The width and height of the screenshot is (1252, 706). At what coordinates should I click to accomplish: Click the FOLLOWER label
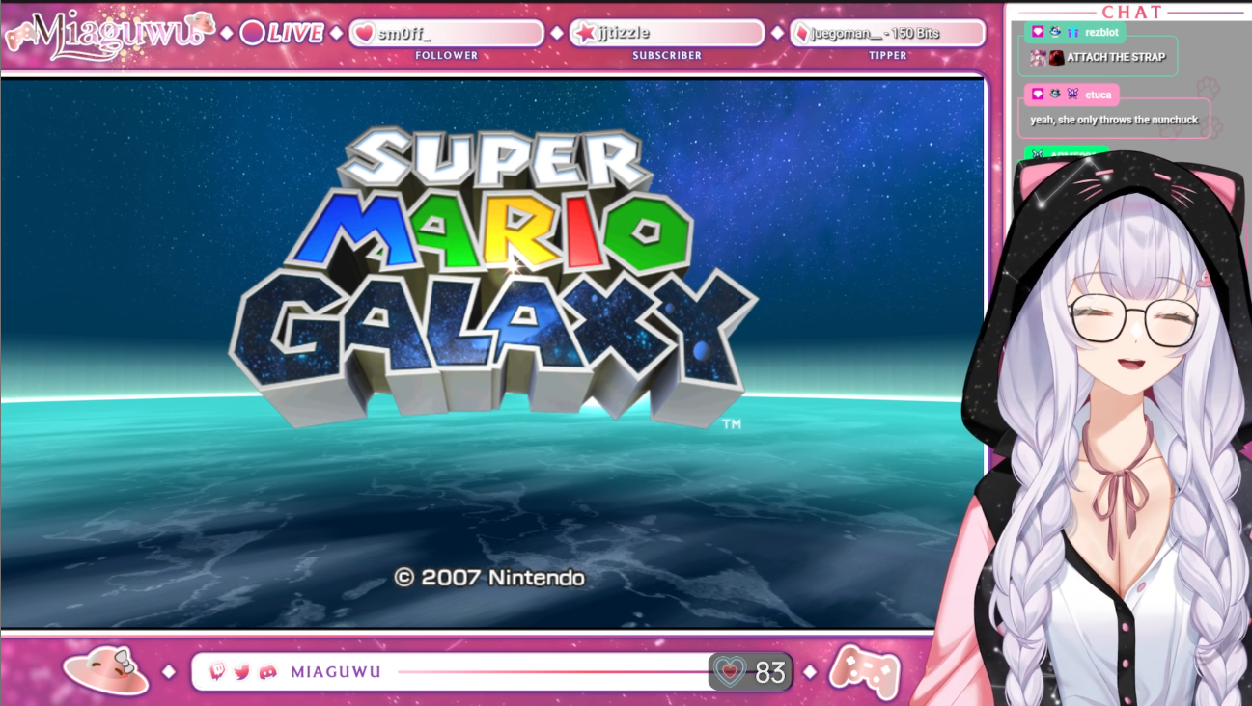pyautogui.click(x=447, y=56)
